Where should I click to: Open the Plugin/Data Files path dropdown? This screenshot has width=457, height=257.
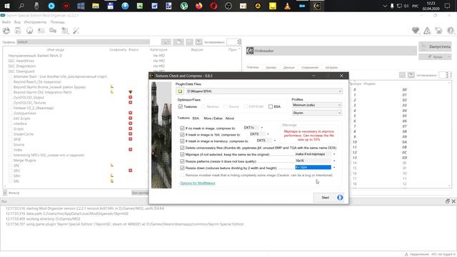[x=340, y=91]
